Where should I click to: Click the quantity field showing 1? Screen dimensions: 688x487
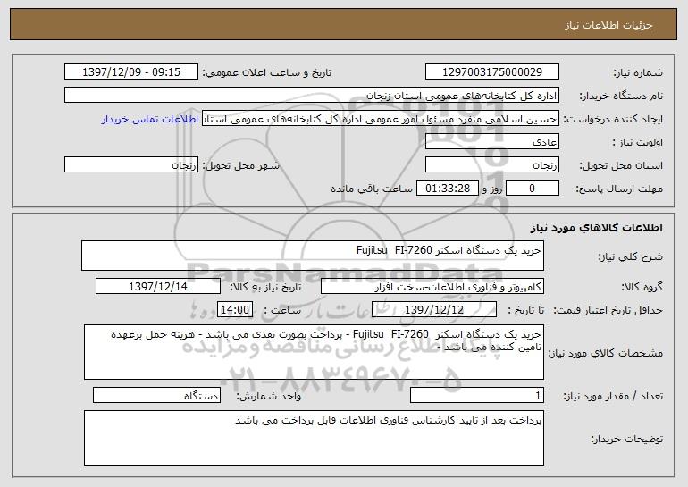(477, 395)
